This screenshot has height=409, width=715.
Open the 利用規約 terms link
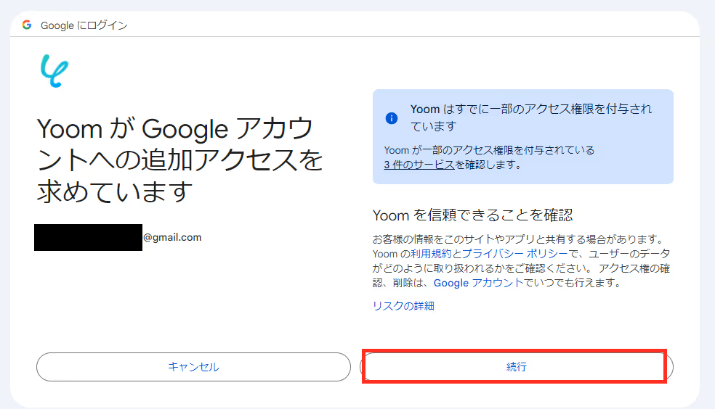(x=431, y=253)
